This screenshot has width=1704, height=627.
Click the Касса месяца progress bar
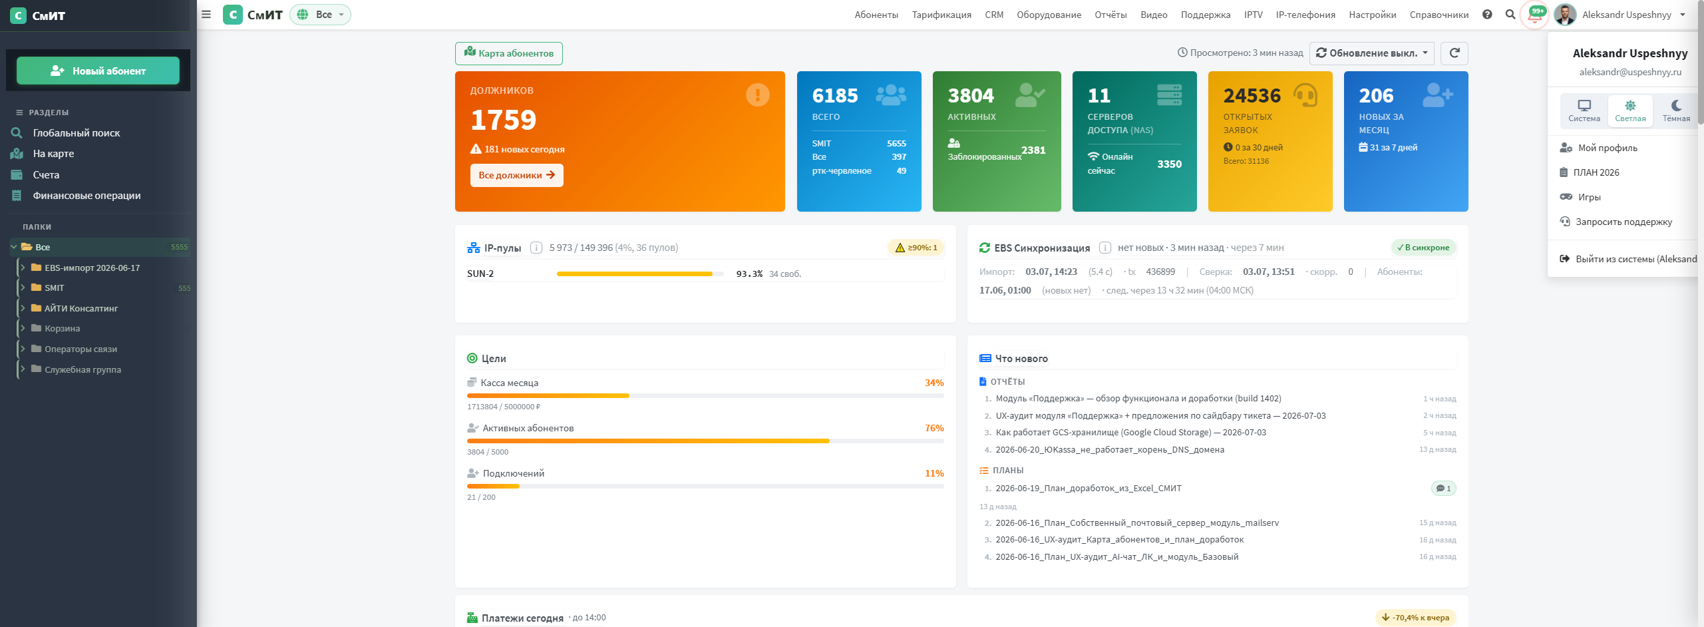[705, 395]
